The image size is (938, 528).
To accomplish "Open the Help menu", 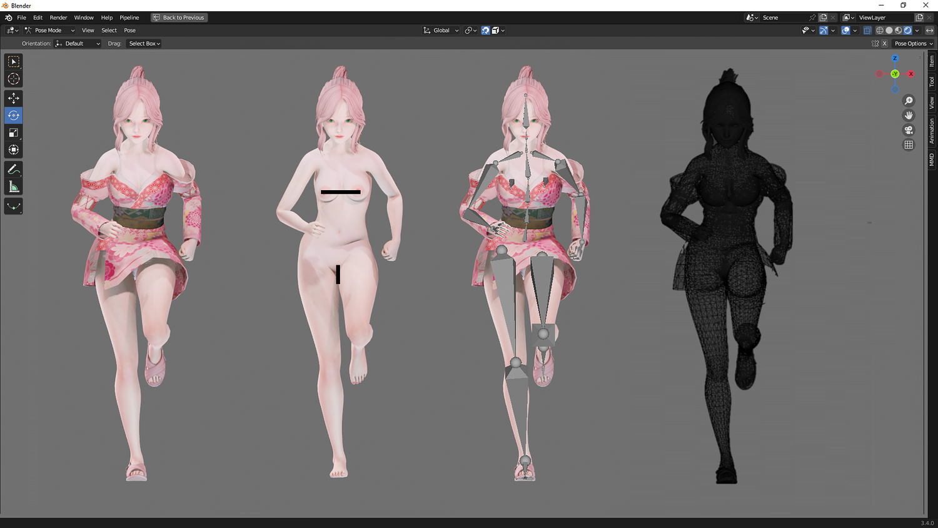I will tap(107, 18).
